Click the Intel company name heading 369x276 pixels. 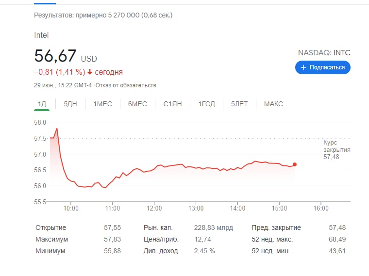(x=41, y=35)
